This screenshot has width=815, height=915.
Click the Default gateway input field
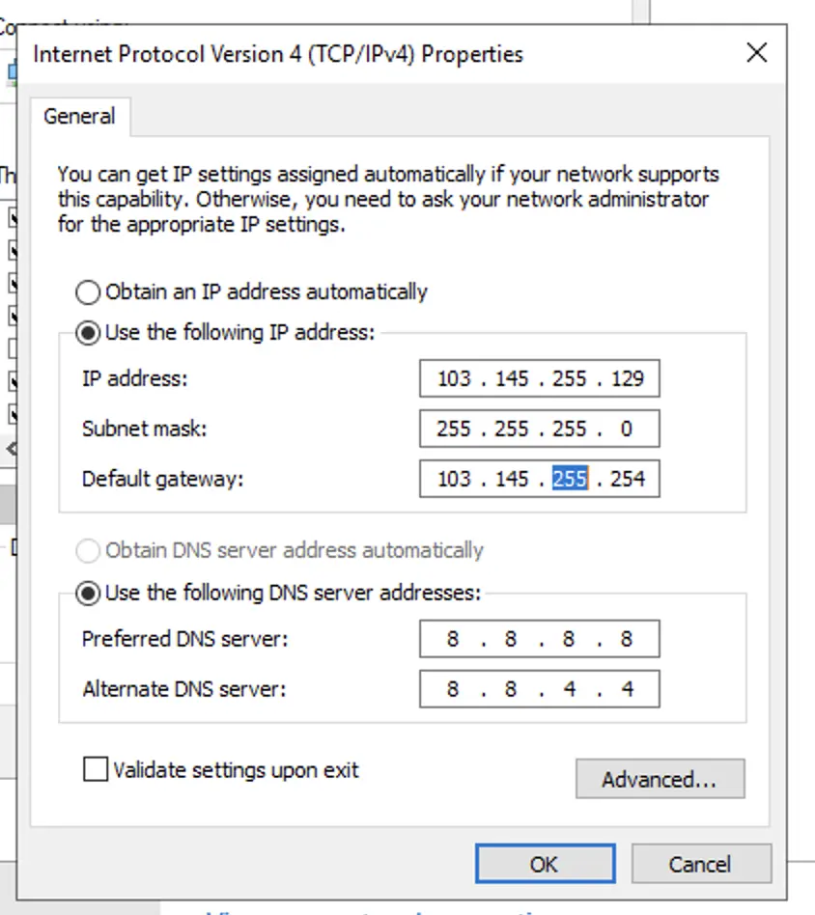[x=539, y=479]
